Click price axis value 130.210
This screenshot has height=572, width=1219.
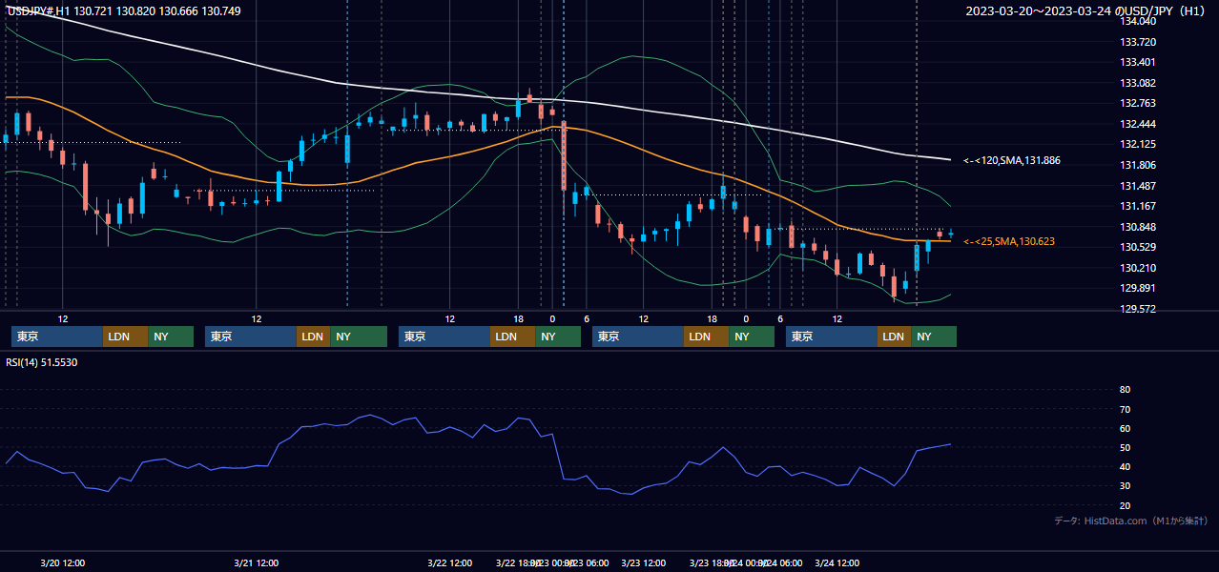pyautogui.click(x=1137, y=268)
